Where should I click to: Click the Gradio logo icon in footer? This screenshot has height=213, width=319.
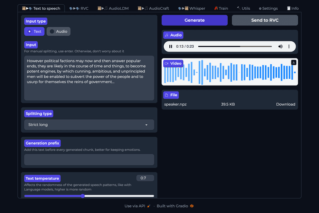tap(192, 206)
